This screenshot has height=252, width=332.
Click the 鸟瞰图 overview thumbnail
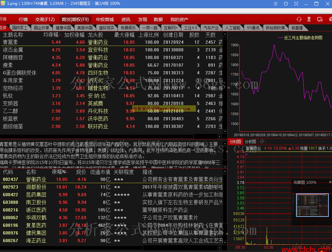tap(312, 205)
